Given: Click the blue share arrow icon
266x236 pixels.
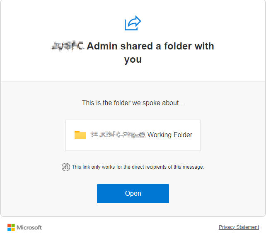Looking at the screenshot, I should [133, 23].
